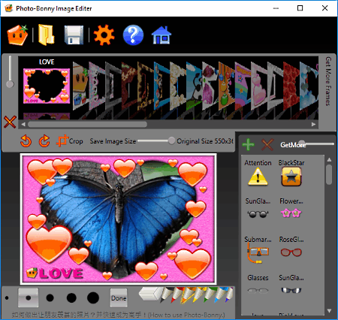Go to the home page via the house icon
Screen dimensions: 338x320
click(161, 35)
